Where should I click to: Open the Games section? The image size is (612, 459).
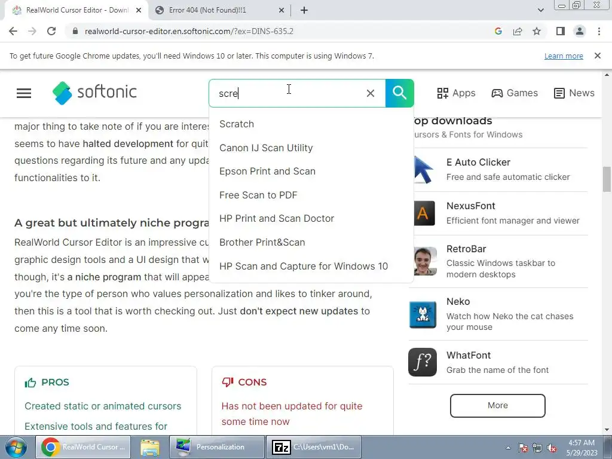pyautogui.click(x=515, y=93)
